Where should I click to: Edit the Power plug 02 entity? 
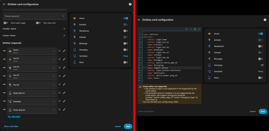tap(64, 109)
